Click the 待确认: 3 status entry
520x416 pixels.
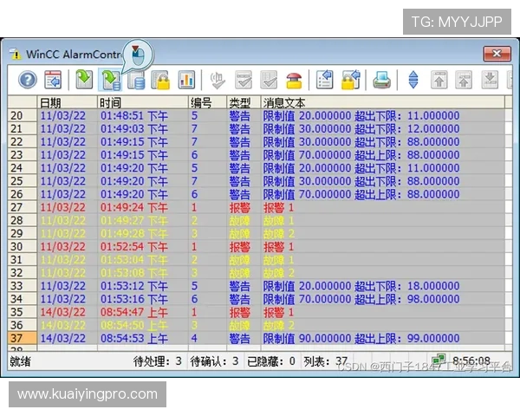click(x=214, y=361)
